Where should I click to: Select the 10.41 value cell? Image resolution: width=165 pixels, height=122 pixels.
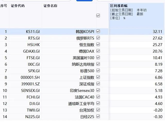(x=136, y=58)
